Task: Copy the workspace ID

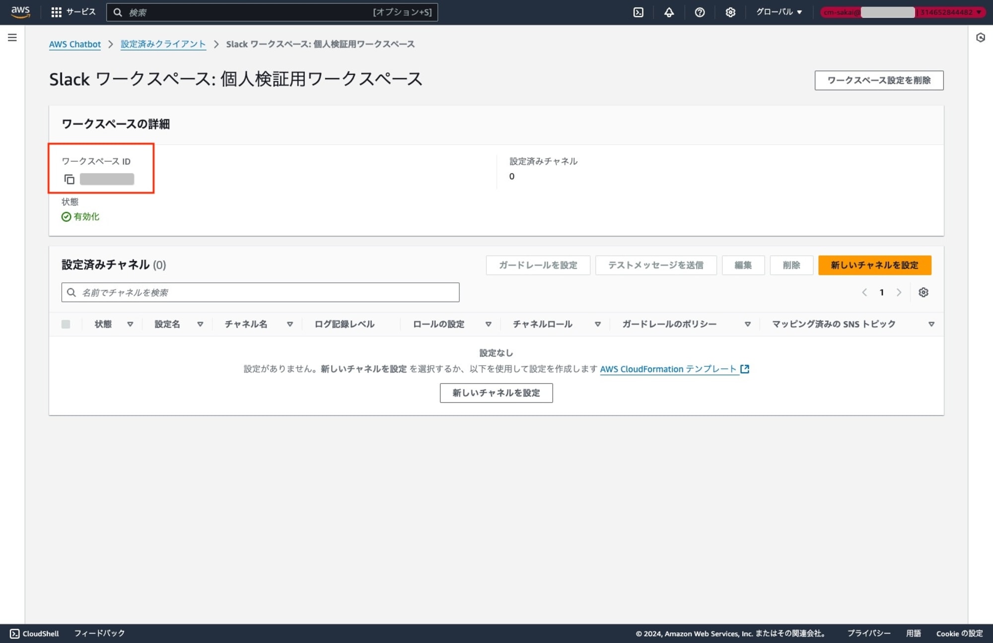Action: point(70,179)
